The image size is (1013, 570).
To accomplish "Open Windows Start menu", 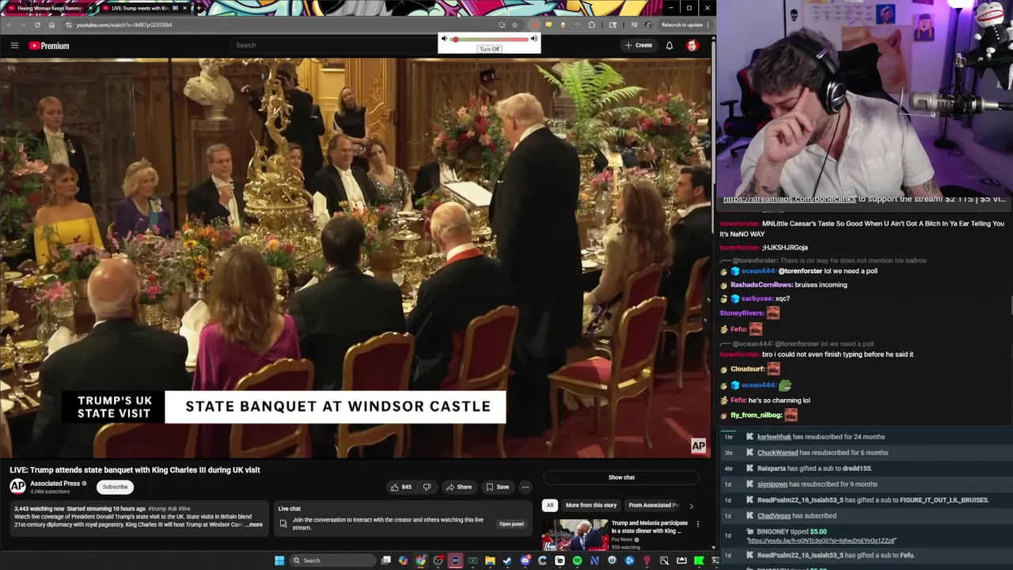I will coord(279,560).
